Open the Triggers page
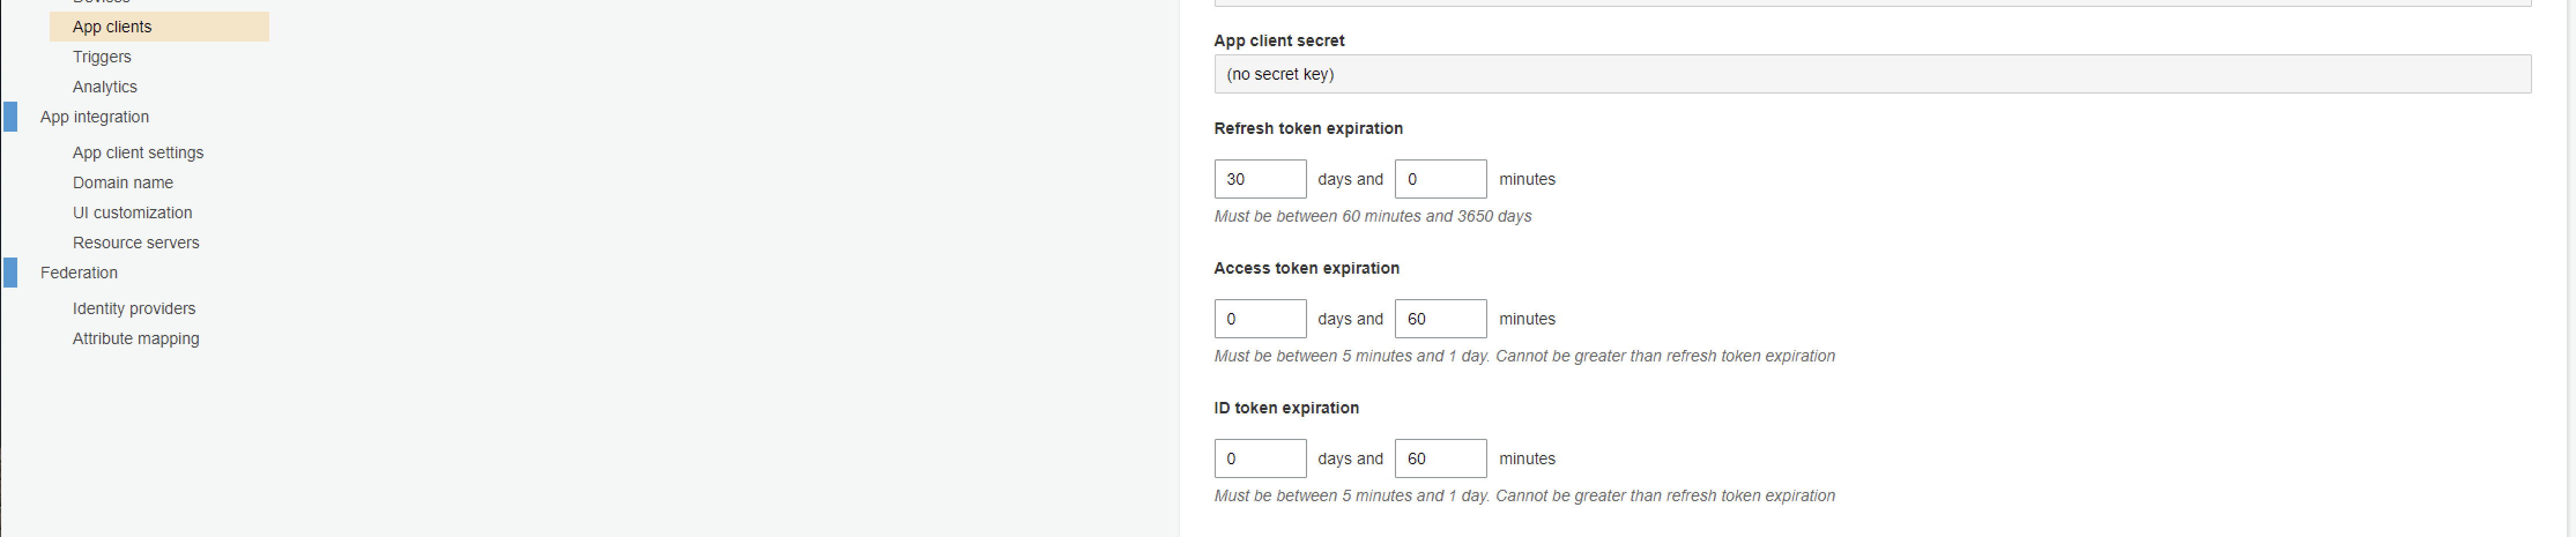 (101, 57)
